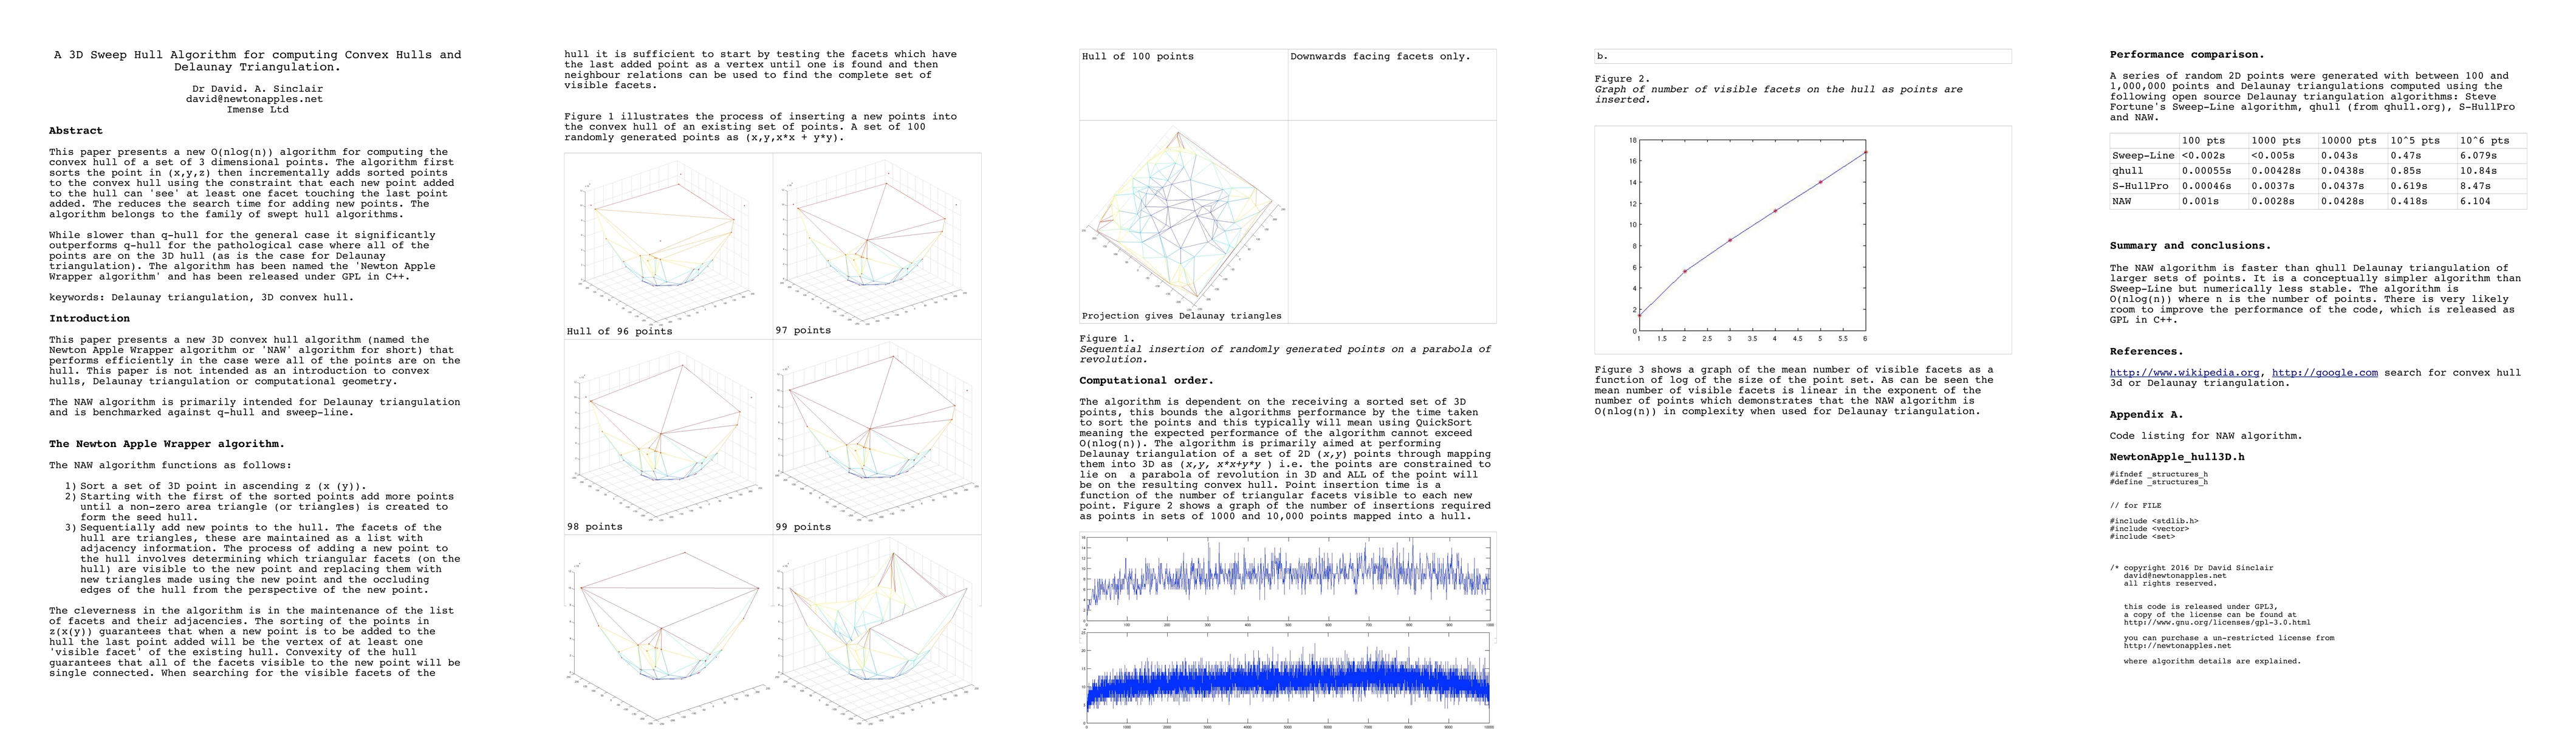Screen dimensions: 2576x729
Task: Click the '98 points' hull plot
Action: (x=667, y=433)
